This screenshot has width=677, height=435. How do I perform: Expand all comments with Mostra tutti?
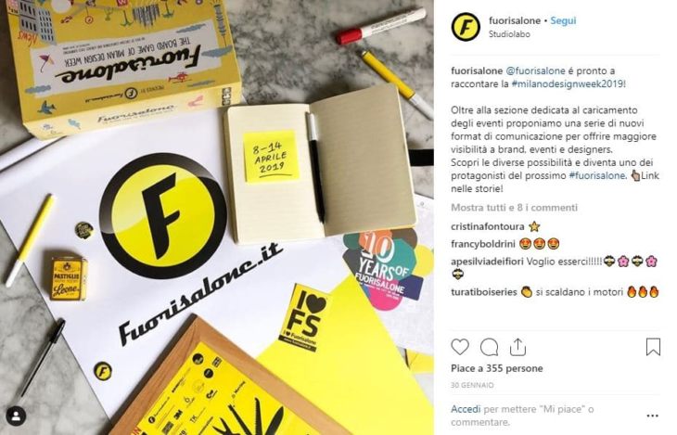click(x=514, y=208)
